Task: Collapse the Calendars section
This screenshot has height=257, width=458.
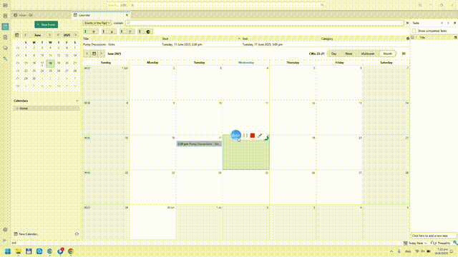Action: (x=77, y=101)
